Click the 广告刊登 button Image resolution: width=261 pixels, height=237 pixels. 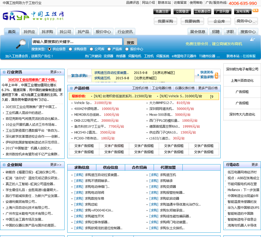click(x=223, y=12)
